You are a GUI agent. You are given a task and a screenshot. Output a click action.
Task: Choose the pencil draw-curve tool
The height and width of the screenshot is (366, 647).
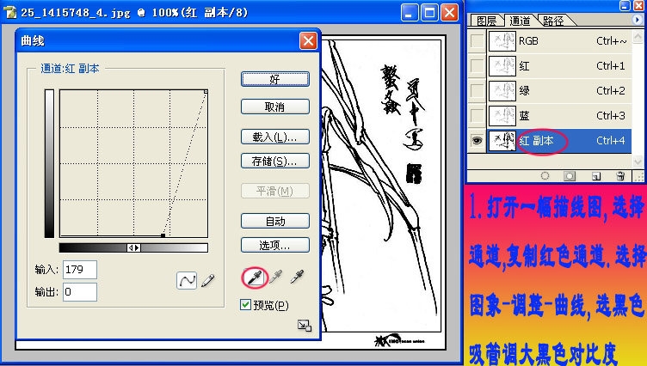coord(208,281)
